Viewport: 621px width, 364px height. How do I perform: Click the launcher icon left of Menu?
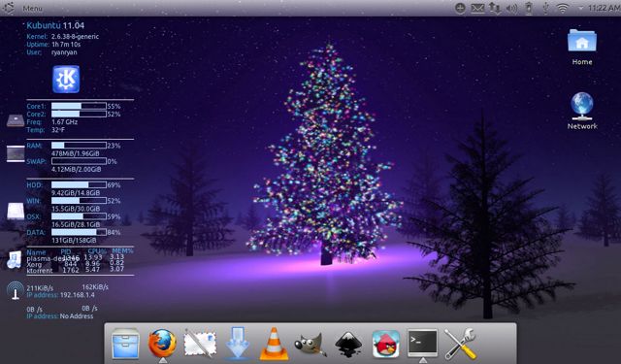tap(9, 8)
